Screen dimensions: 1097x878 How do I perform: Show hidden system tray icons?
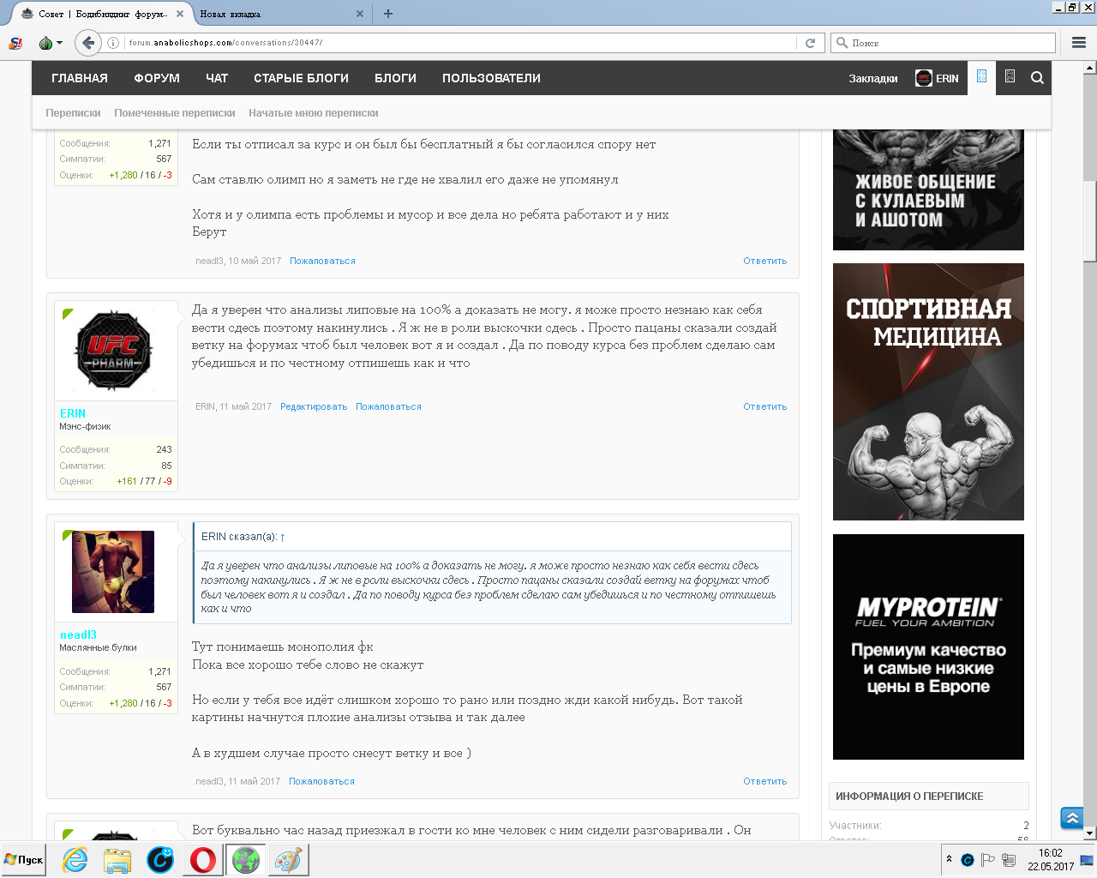click(x=949, y=859)
